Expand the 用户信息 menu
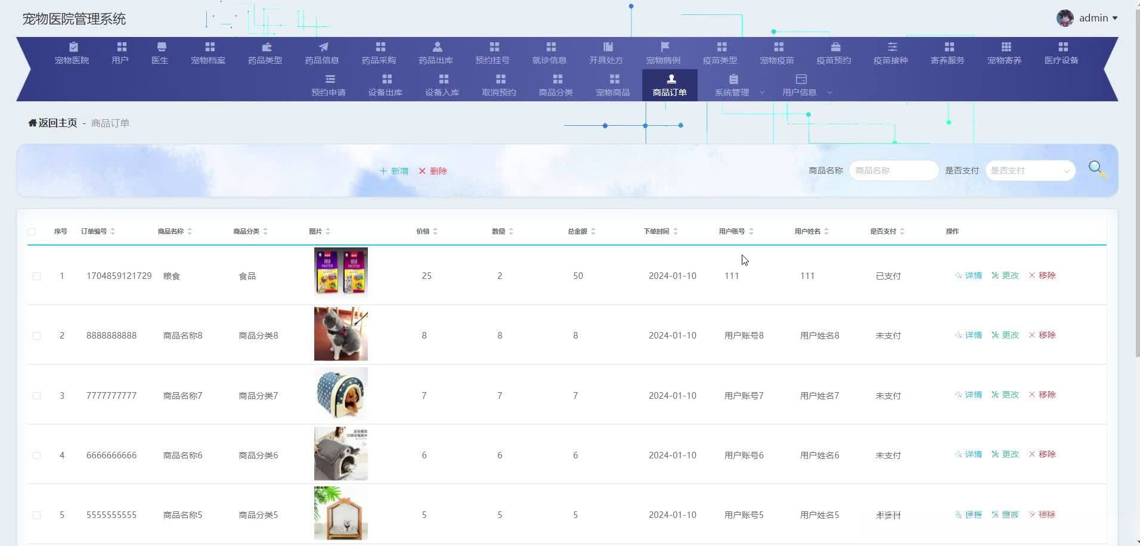The image size is (1140, 546). coord(806,85)
